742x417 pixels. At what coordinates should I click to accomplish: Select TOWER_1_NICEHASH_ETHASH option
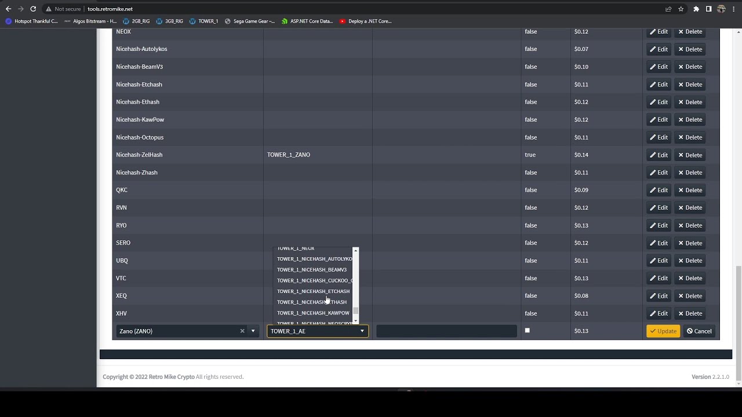pos(314,302)
